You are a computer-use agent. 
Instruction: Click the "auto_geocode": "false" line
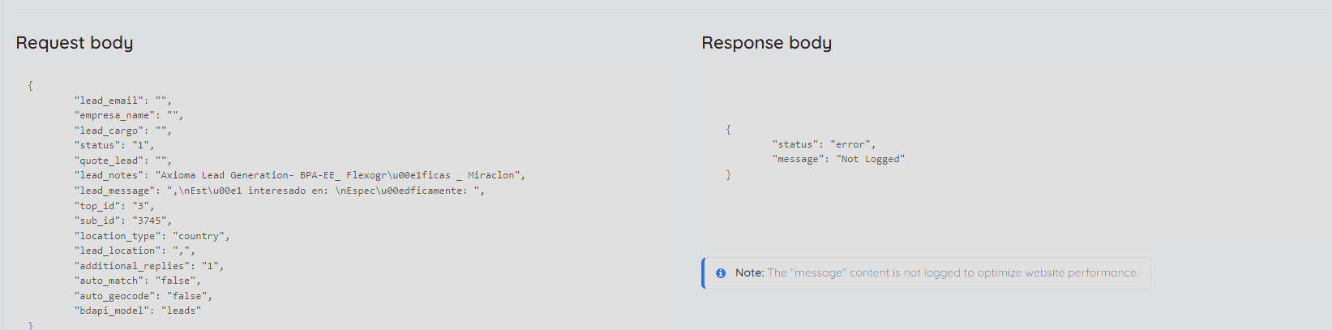[x=143, y=296]
